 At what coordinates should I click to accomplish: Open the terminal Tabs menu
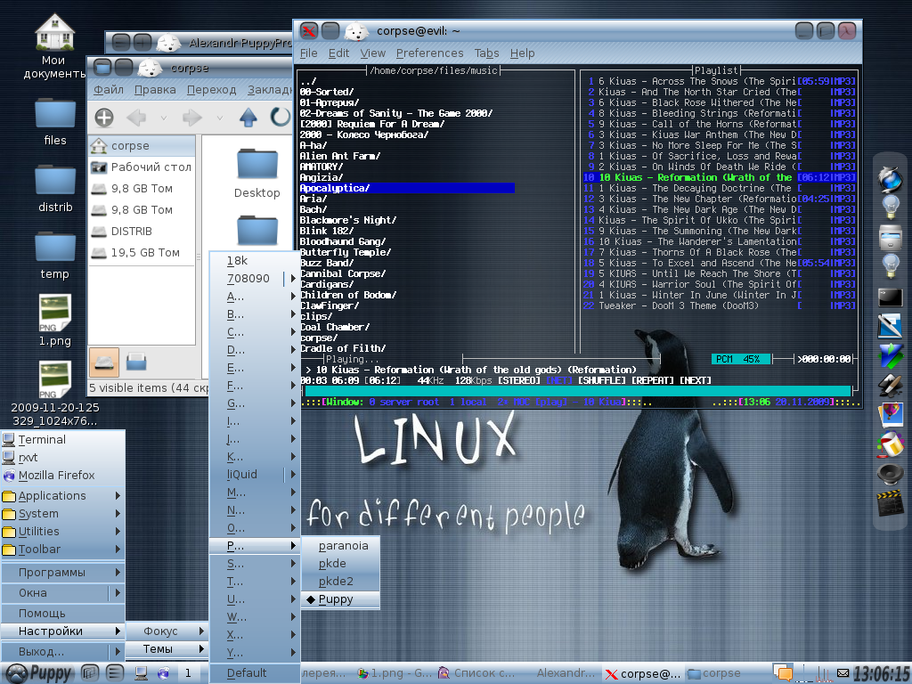pyautogui.click(x=486, y=53)
